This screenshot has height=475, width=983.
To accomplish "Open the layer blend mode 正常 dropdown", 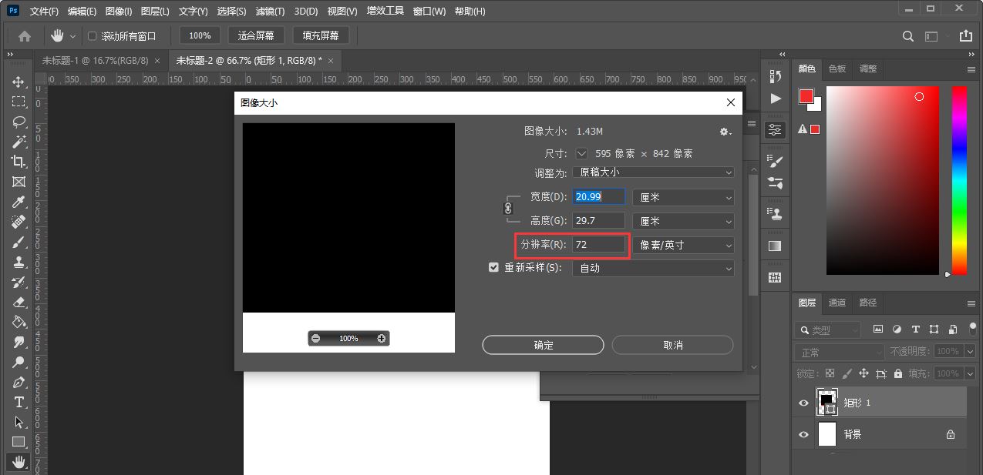I will (x=840, y=352).
